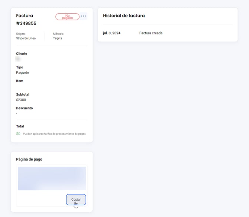
Task: Click the 'Factura creada' history entry
Action: pos(151,33)
